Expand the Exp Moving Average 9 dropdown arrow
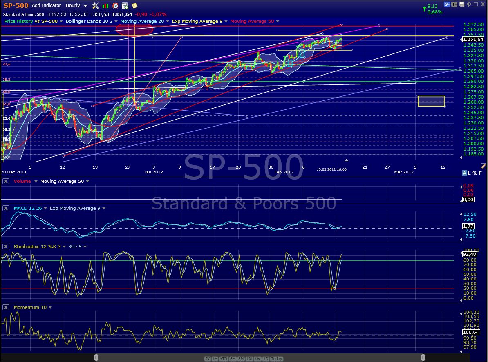 pos(226,22)
